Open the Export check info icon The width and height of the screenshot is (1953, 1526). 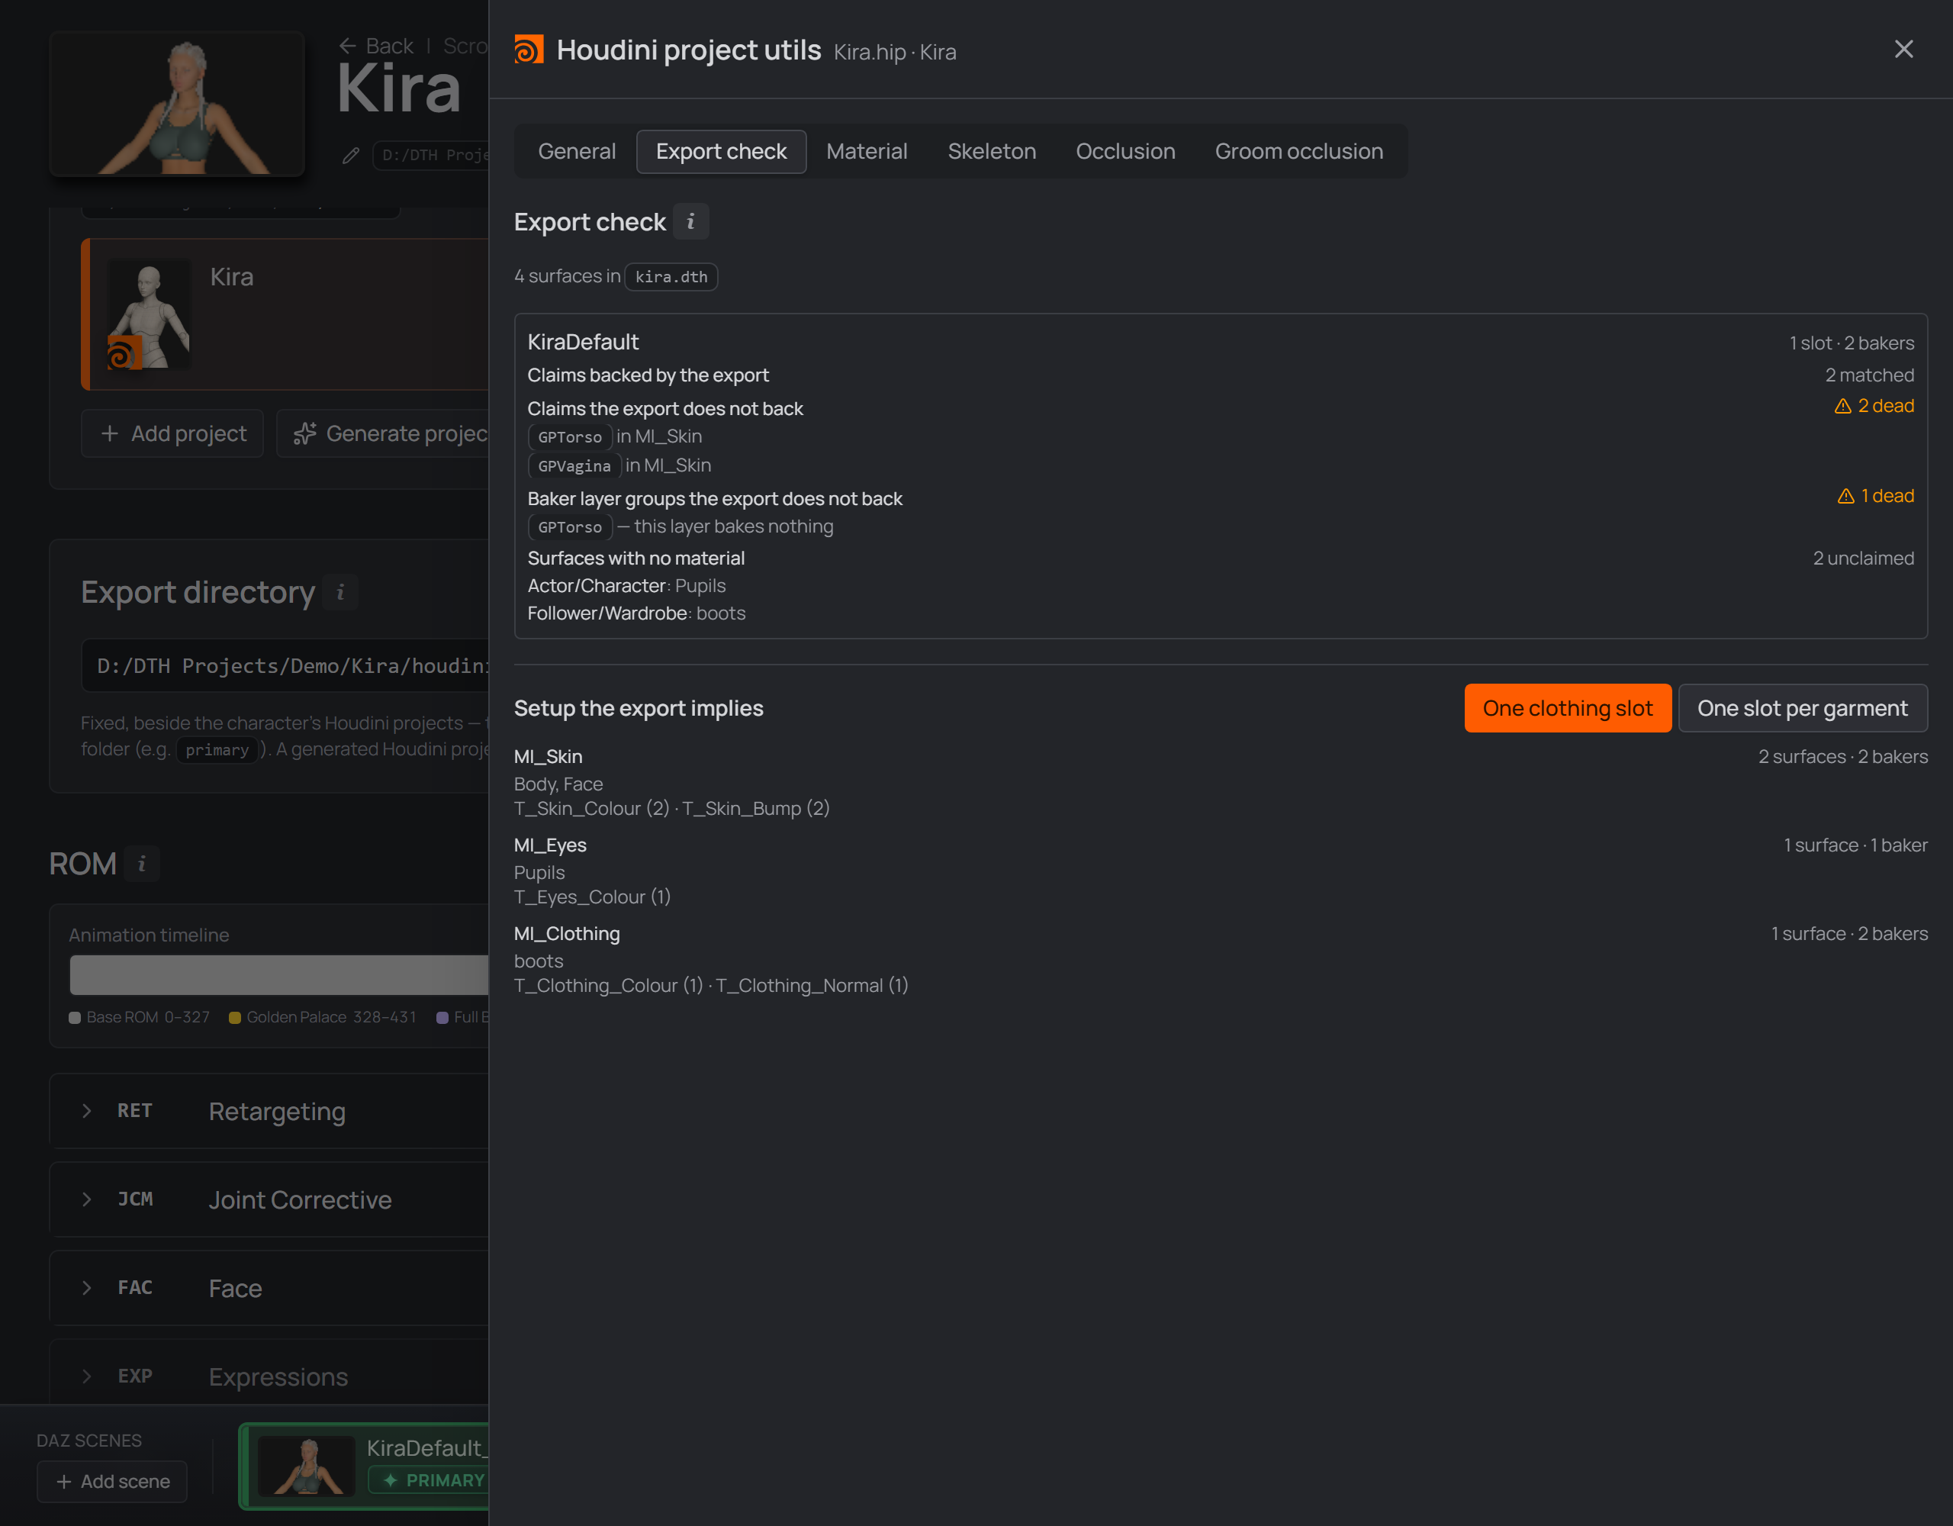coord(690,222)
